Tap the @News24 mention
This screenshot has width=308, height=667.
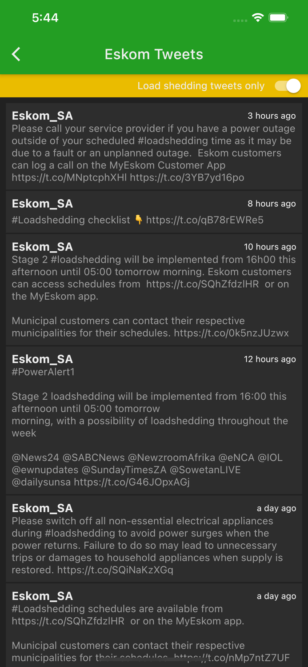pyautogui.click(x=31, y=457)
